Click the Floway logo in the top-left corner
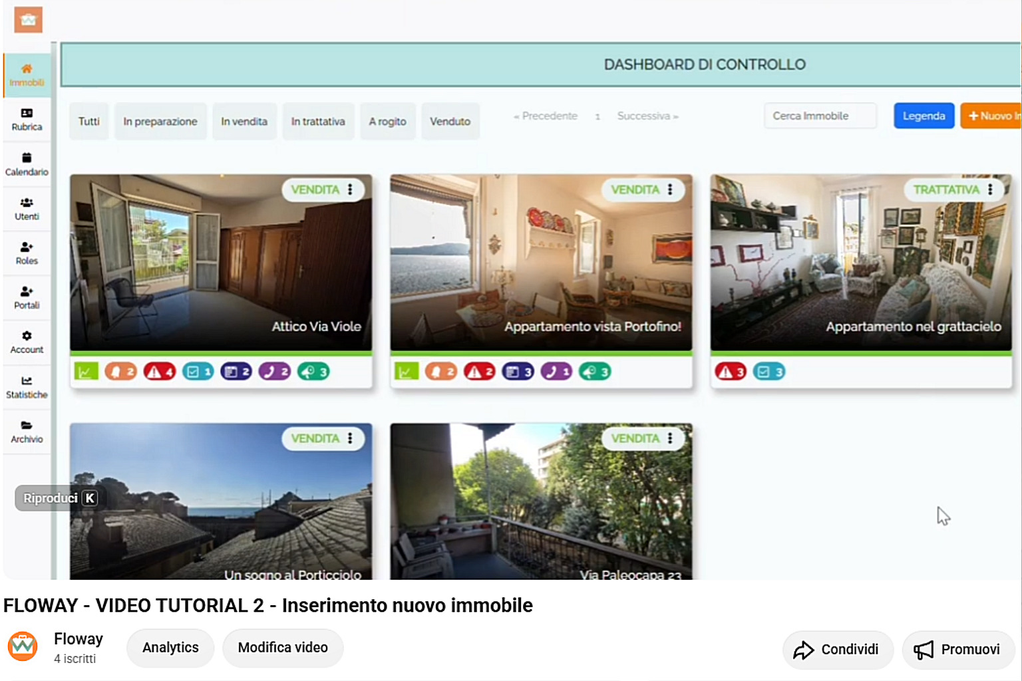The image size is (1022, 681). (x=28, y=20)
